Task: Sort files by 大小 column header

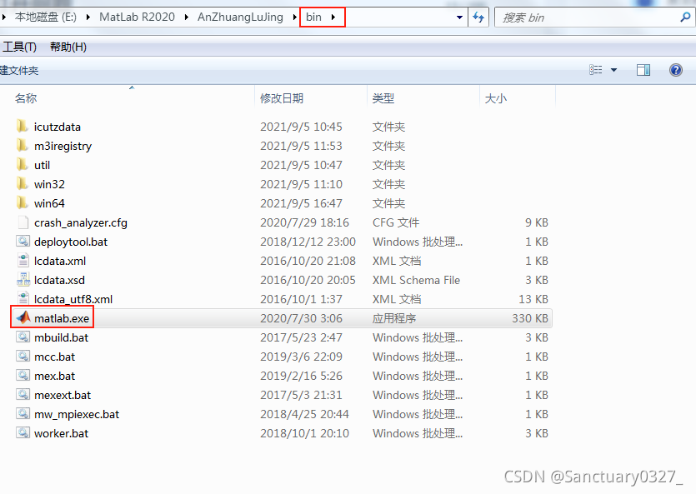Action: click(x=495, y=98)
